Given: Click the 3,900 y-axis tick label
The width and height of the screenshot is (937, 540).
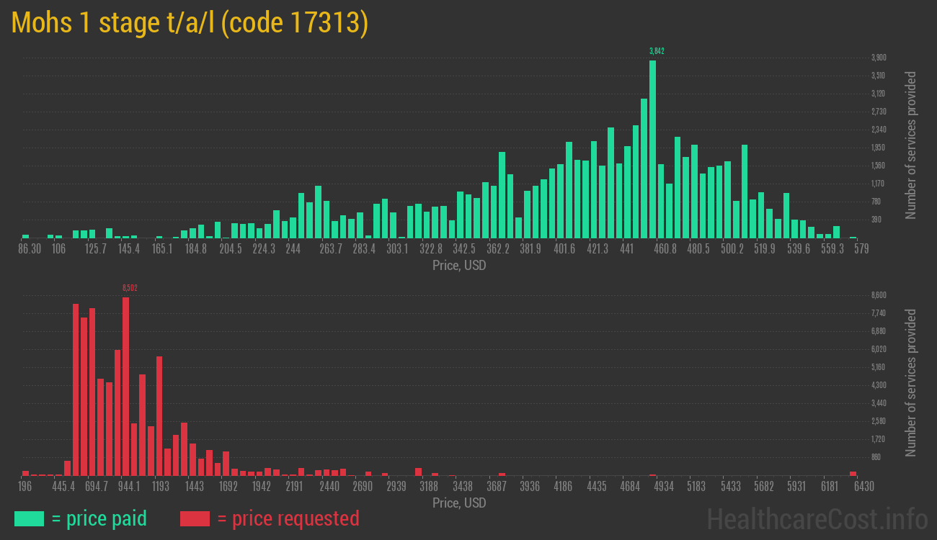Looking at the screenshot, I should (x=878, y=58).
